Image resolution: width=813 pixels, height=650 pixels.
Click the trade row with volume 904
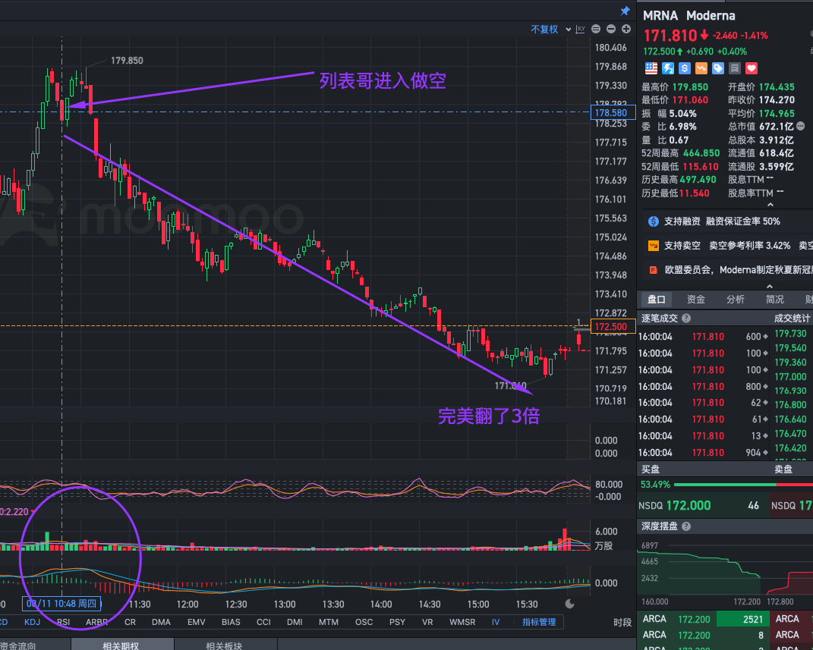coord(703,452)
